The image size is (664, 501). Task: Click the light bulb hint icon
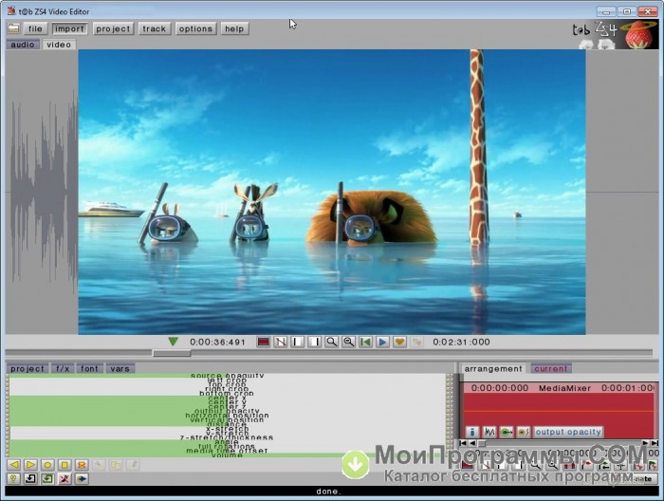click(13, 479)
